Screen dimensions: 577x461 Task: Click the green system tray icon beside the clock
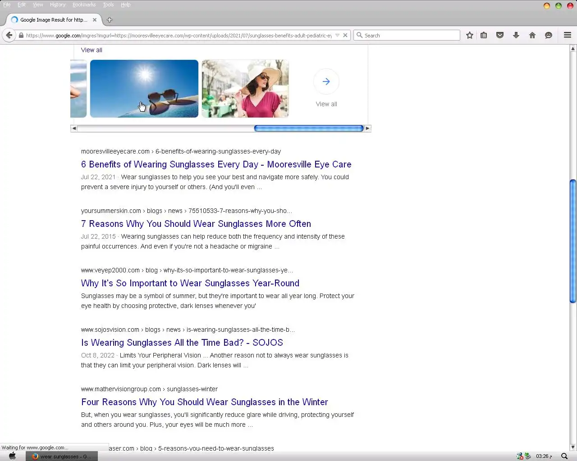coord(527,456)
